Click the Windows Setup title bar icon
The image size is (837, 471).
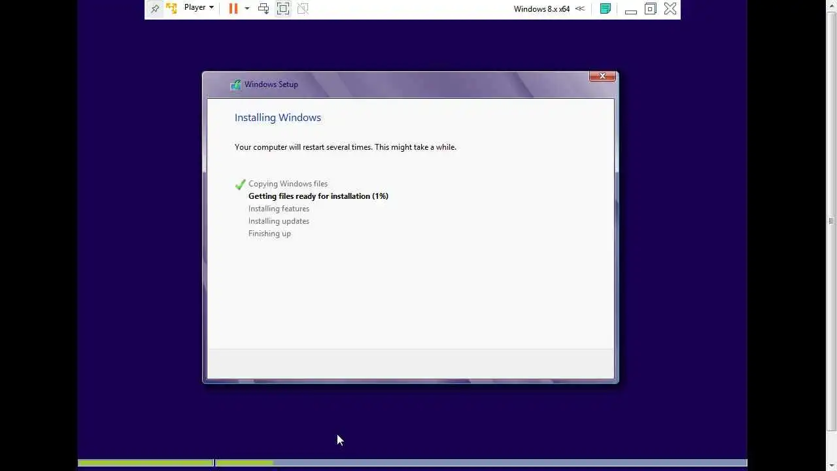coord(235,84)
